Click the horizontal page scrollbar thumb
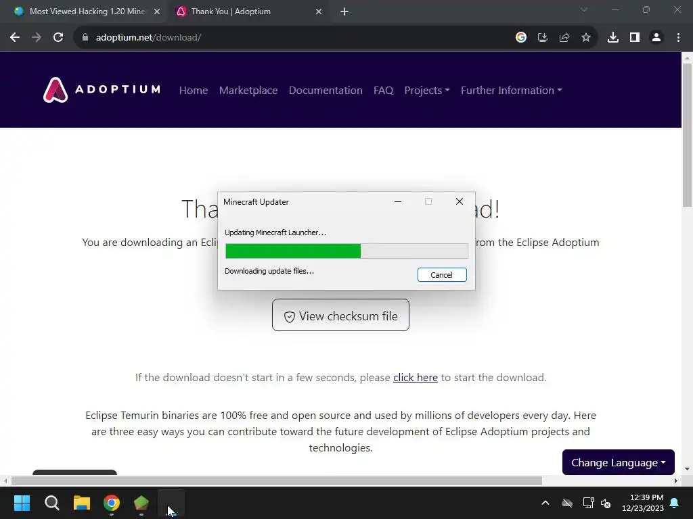 tap(276, 480)
